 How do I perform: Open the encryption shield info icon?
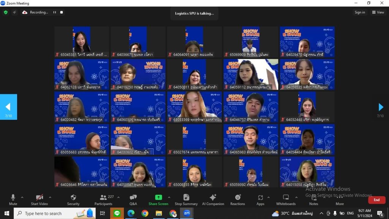click(x=6, y=13)
